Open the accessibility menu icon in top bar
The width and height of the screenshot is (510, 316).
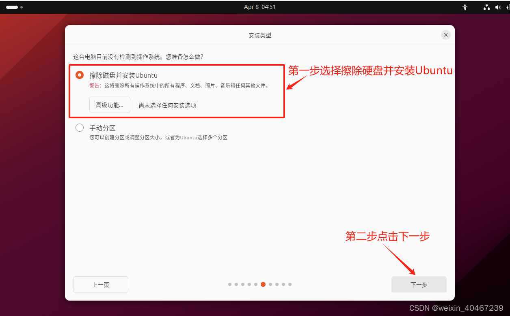click(465, 7)
